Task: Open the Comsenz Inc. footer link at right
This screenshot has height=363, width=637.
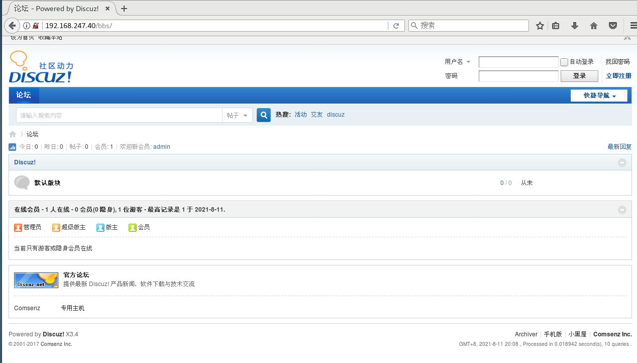Action: coord(612,334)
